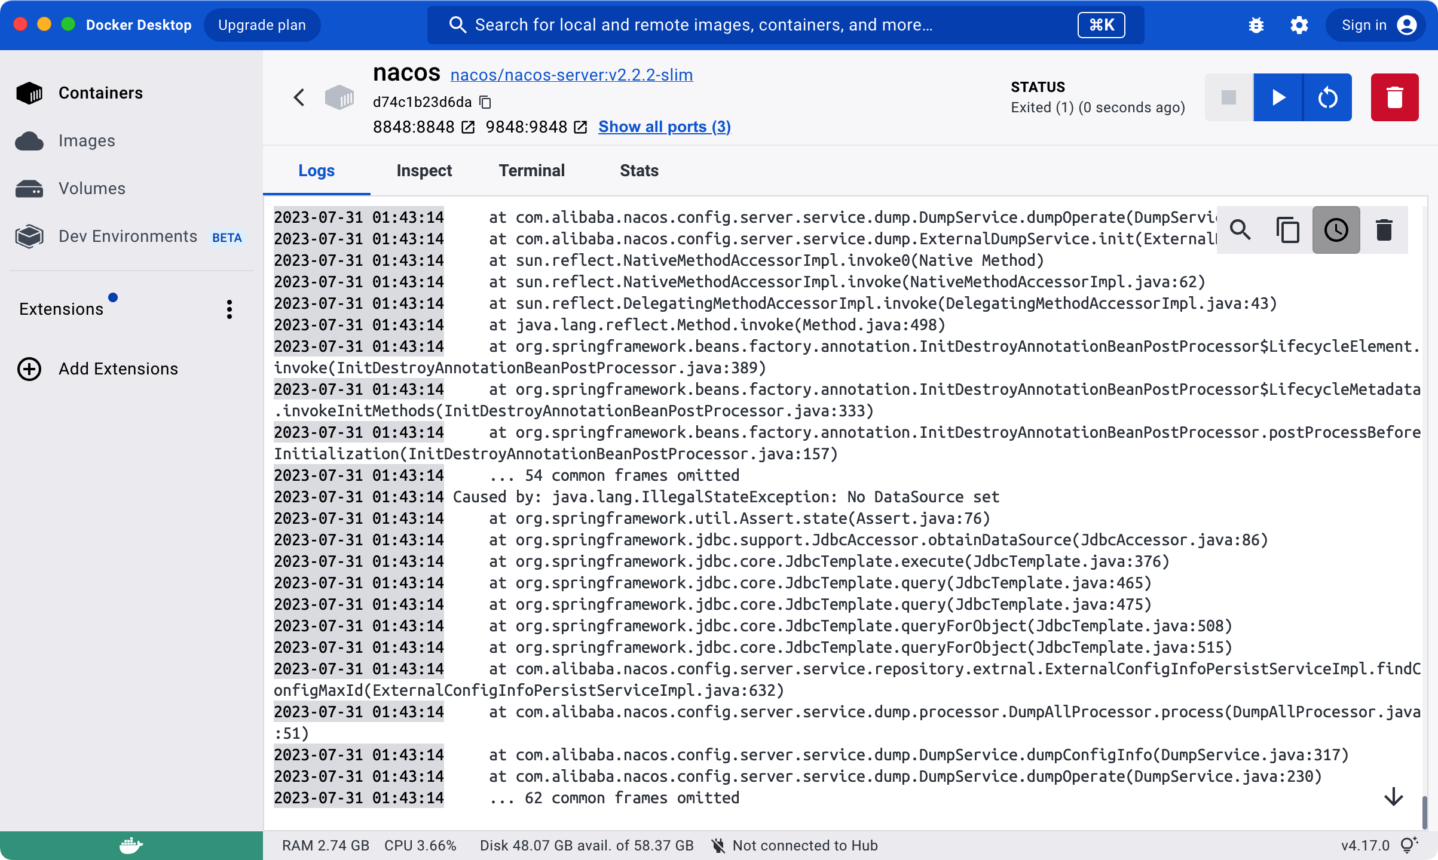Switch to the Terminal tab
The image size is (1438, 860).
[531, 171]
